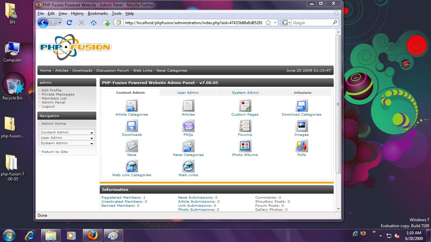Viewport: 431px width, 242px height.
Task: Expand the Content Admin dropdown in Navigation
Action: coord(67,132)
